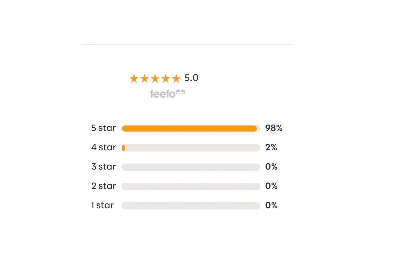Select the 5 star label

104,128
